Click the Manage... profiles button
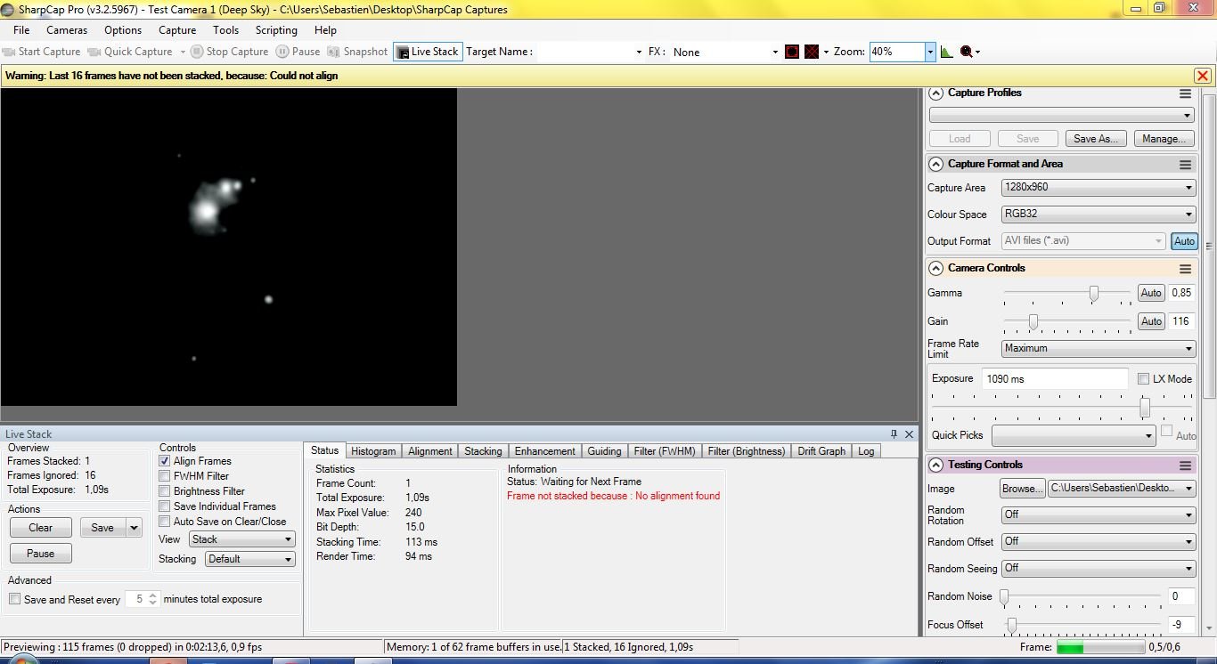 click(x=1164, y=139)
